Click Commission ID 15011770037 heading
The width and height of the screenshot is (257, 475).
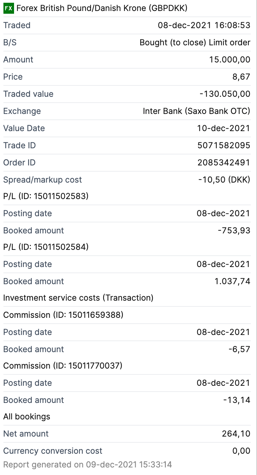(63, 366)
